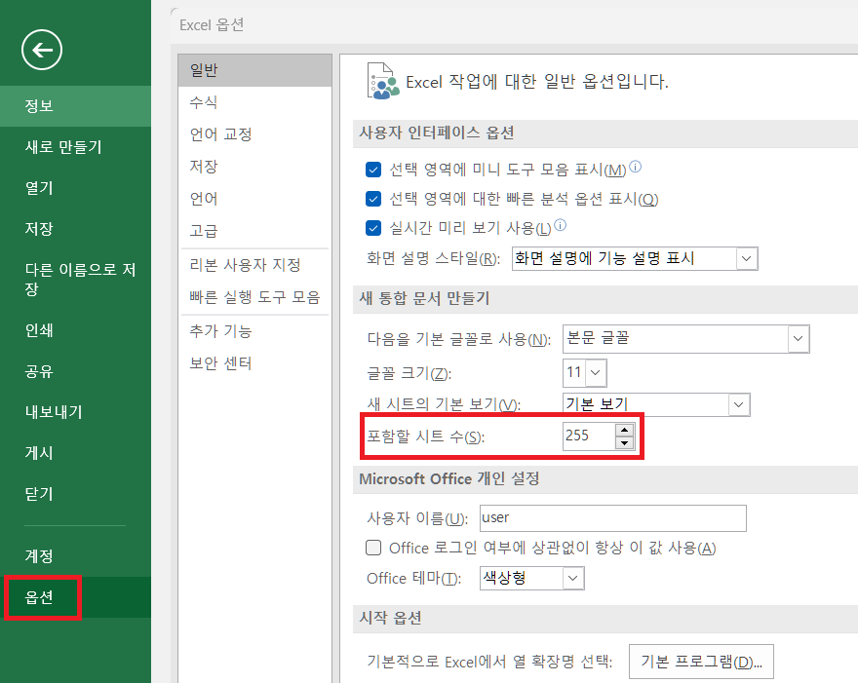Expand the 글꼴 크기 size dropdown

[595, 372]
